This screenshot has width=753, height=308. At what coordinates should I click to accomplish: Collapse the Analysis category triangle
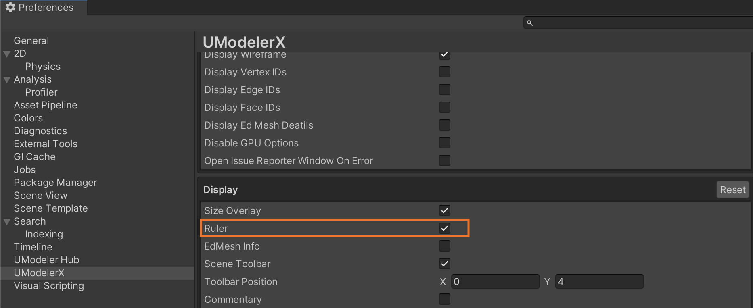(7, 79)
